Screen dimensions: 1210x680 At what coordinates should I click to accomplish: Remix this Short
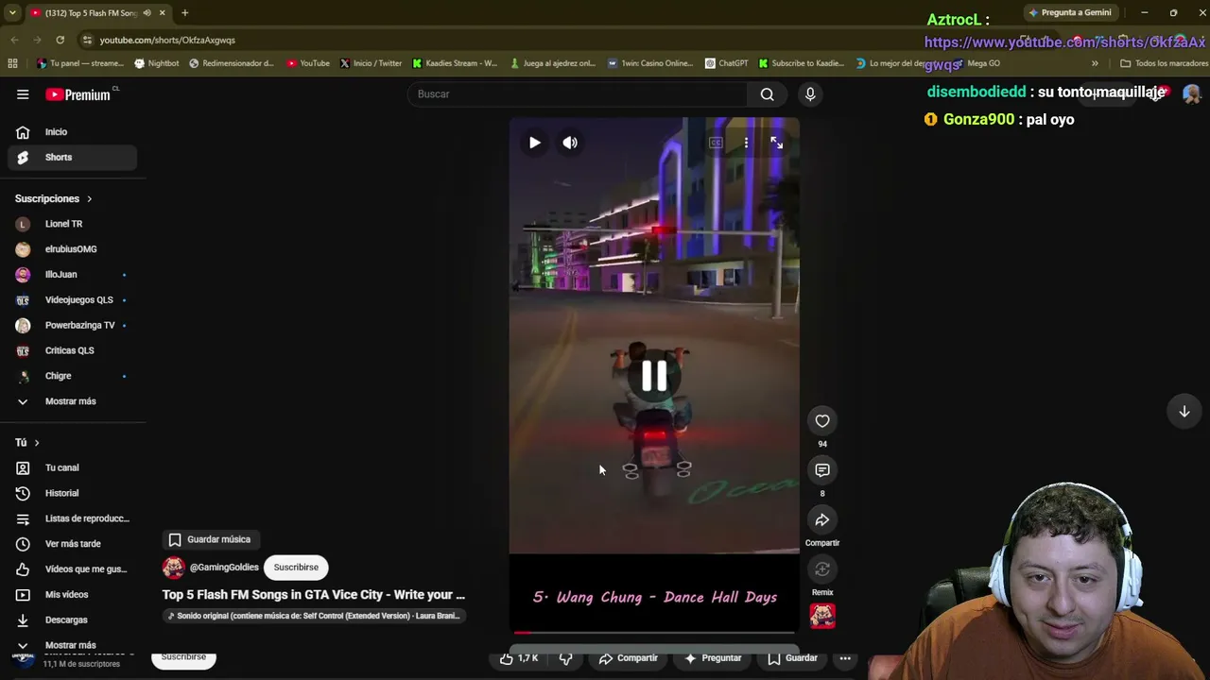[x=822, y=569]
